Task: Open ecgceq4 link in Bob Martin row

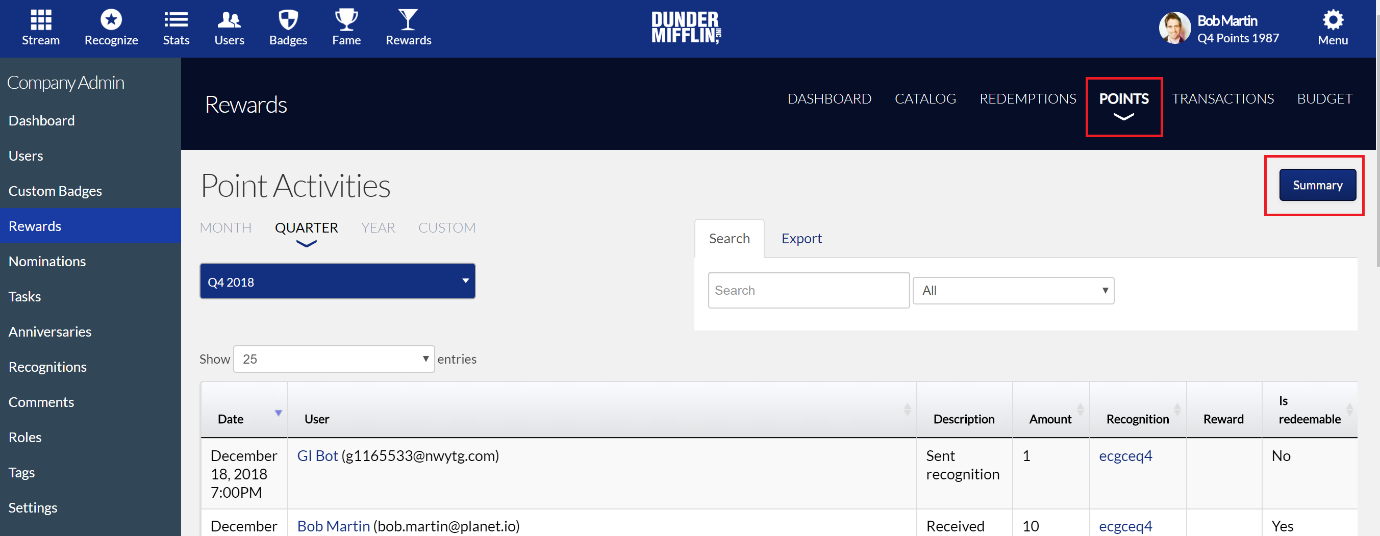Action: coord(1125,526)
